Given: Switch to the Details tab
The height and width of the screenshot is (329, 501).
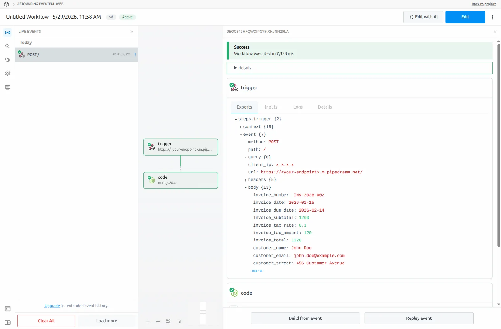Looking at the screenshot, I should tap(325, 107).
